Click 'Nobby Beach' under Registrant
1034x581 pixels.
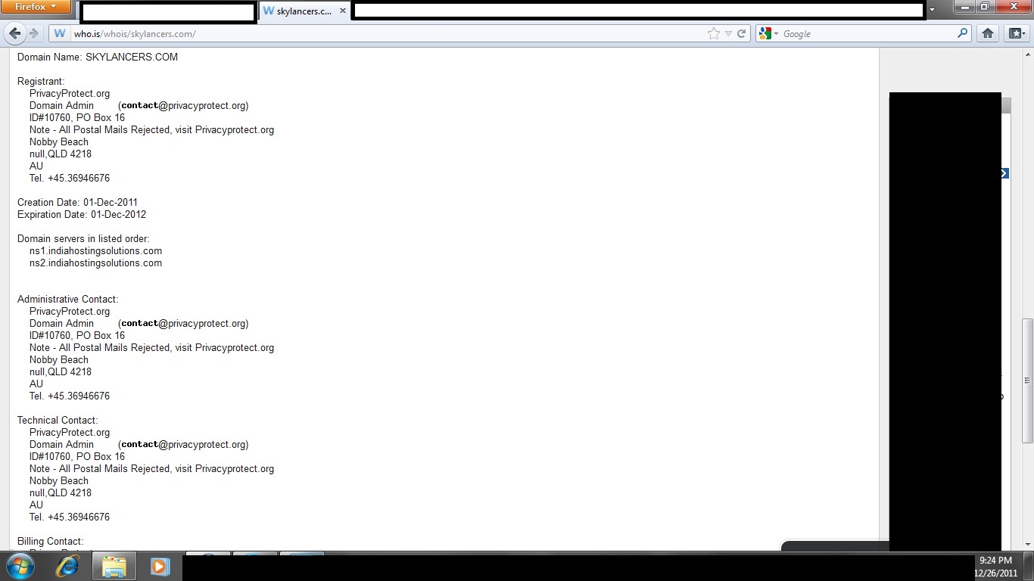[x=59, y=141]
